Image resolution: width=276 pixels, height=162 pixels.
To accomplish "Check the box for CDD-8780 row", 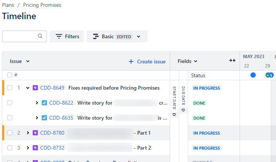I will (10, 133).
